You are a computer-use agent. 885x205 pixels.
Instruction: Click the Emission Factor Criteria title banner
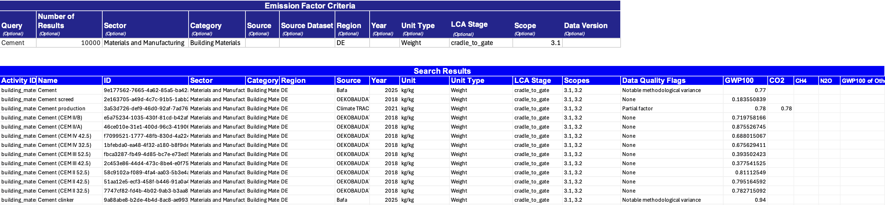pos(310,6)
